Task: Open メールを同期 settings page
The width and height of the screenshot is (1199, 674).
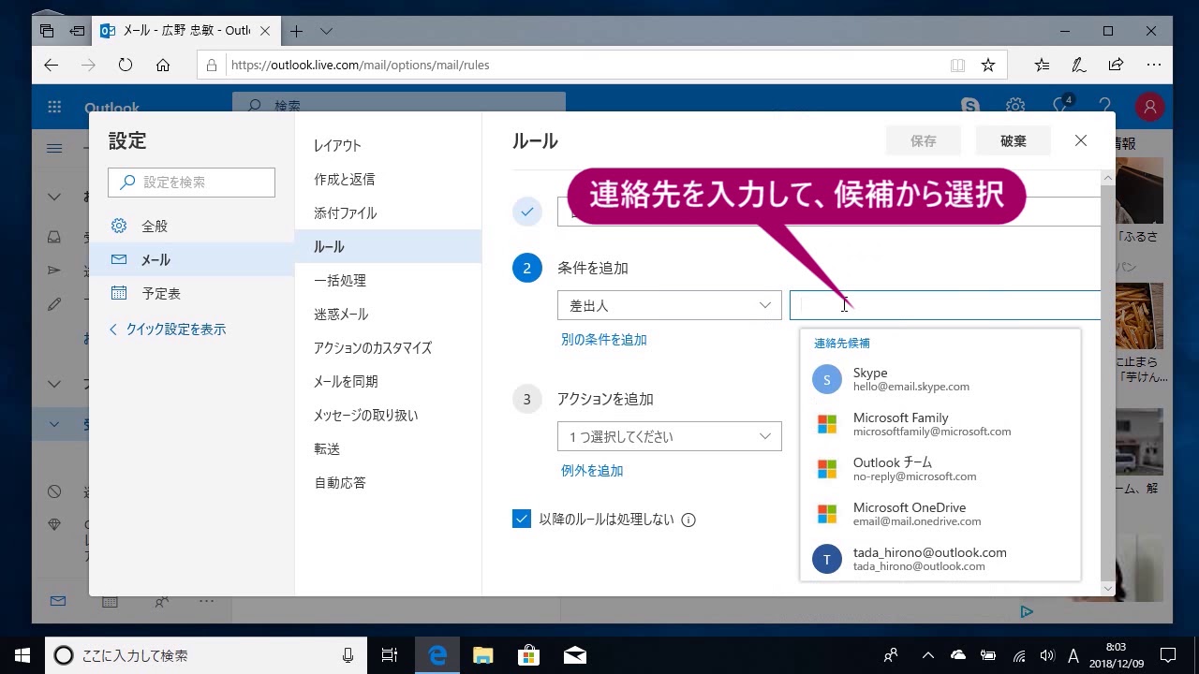Action: coord(388,382)
